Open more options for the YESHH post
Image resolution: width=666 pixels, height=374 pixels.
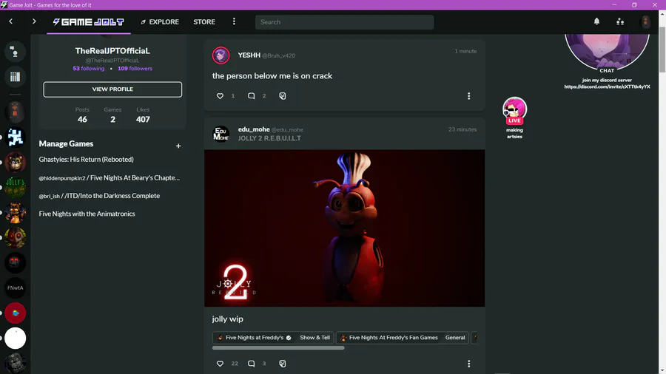[x=469, y=96]
